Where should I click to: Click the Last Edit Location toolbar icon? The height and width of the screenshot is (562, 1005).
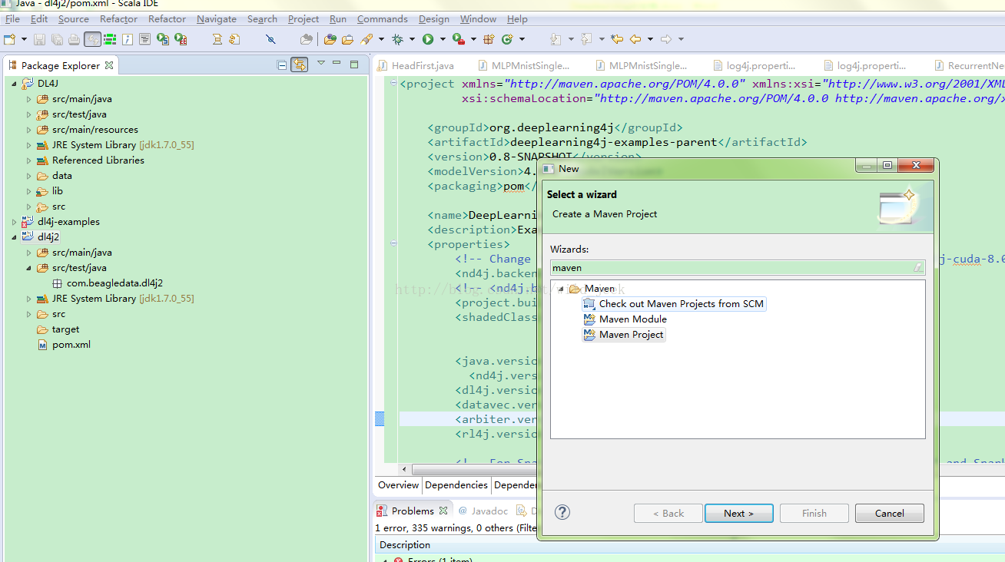(x=616, y=39)
